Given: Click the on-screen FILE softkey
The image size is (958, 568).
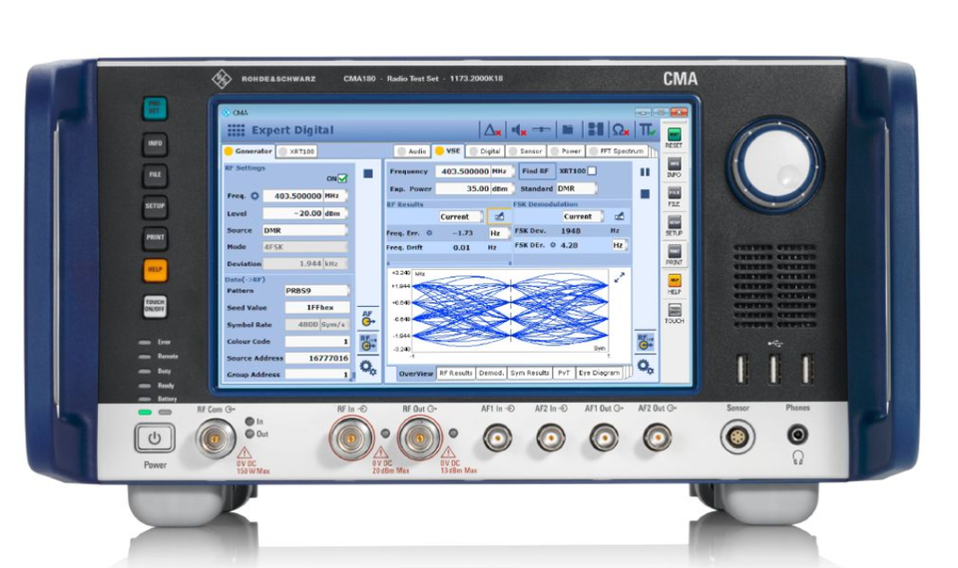Looking at the screenshot, I should pos(674,196).
